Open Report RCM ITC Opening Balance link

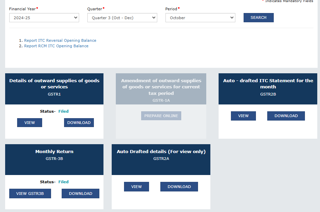click(x=56, y=46)
